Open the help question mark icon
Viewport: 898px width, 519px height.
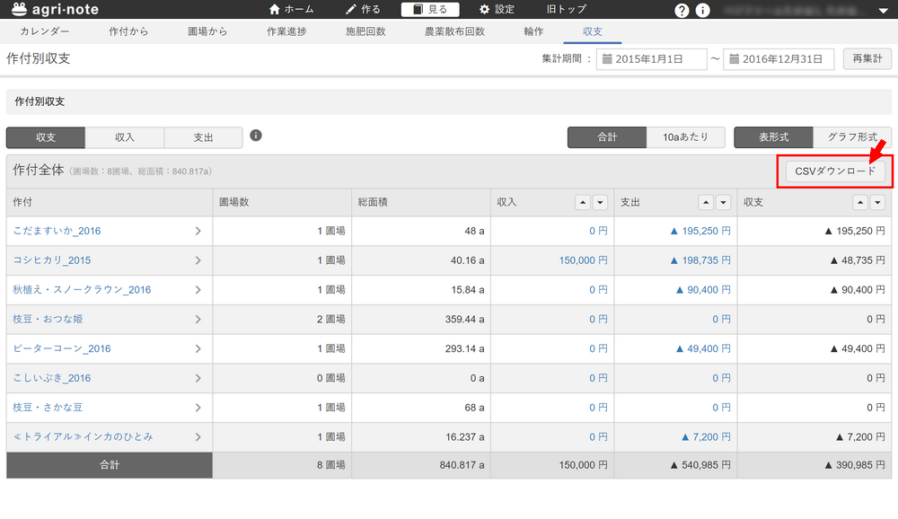click(x=682, y=10)
